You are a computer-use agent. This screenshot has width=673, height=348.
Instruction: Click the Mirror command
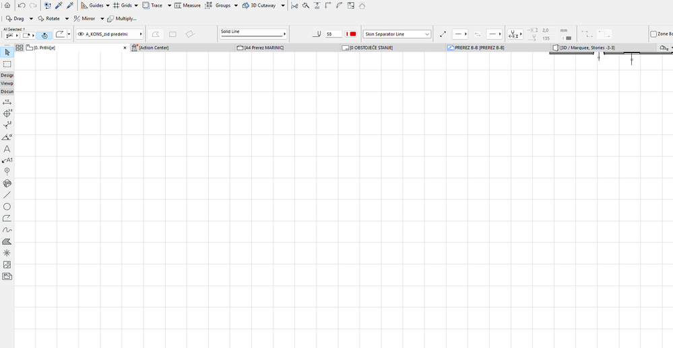(85, 18)
